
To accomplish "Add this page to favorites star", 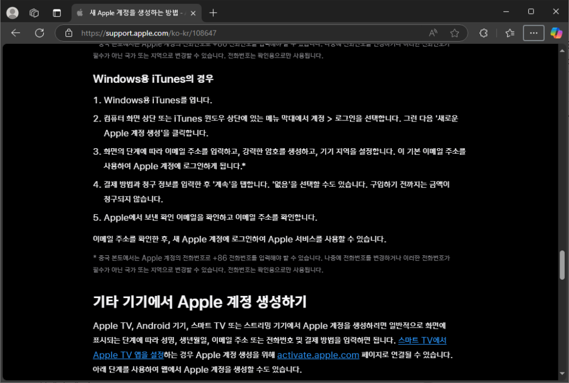I will 455,33.
